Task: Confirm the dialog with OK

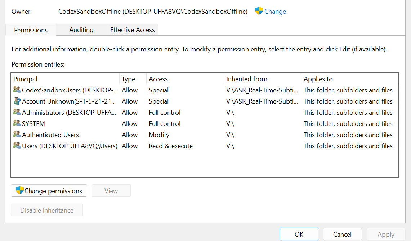Action: tap(299, 234)
